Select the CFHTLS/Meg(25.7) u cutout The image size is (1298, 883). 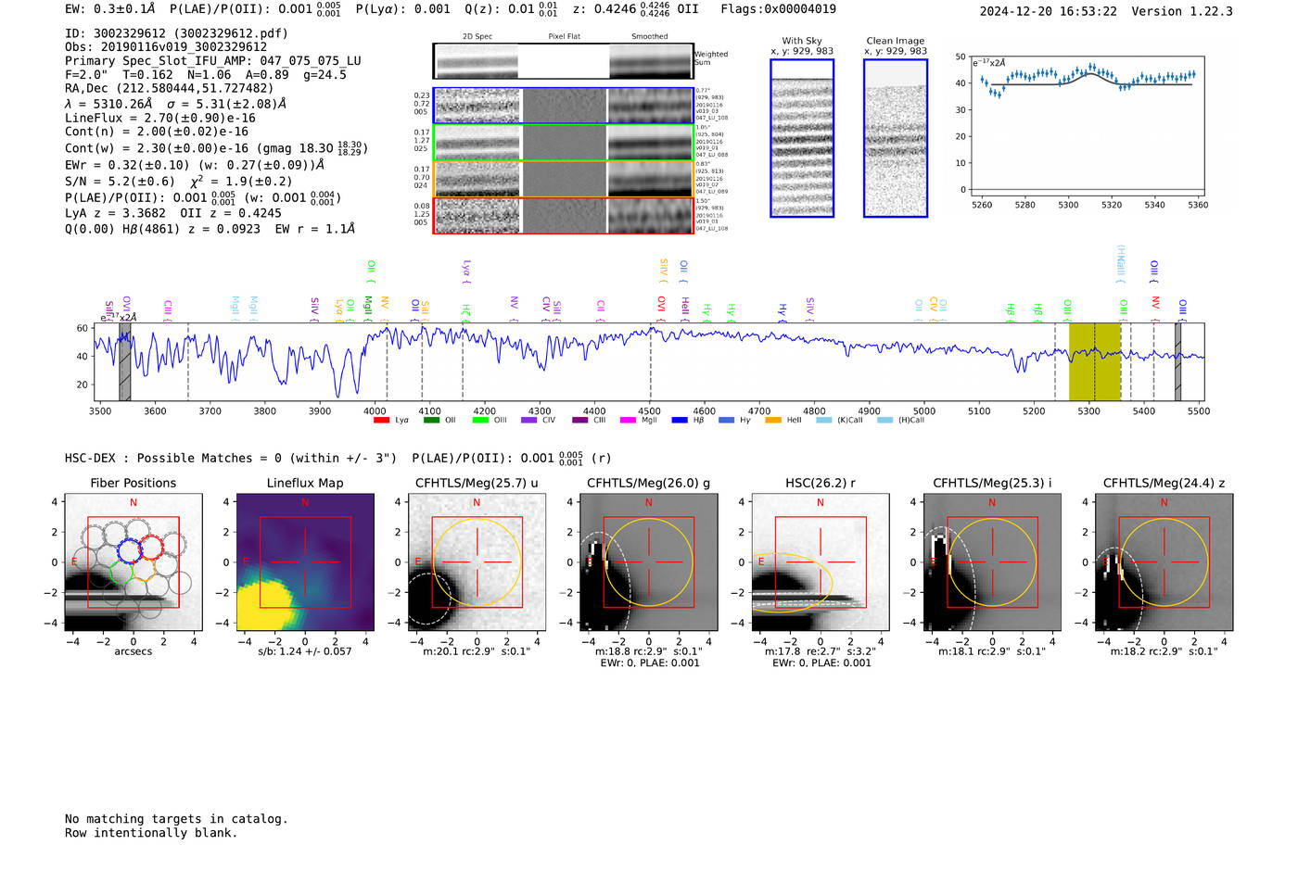click(x=477, y=561)
